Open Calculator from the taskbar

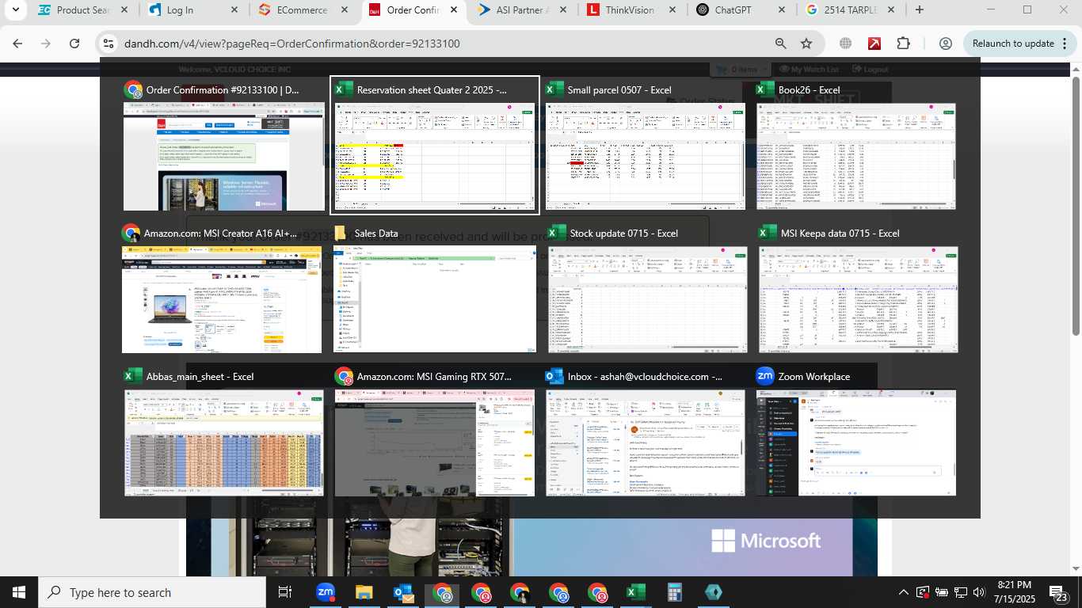pyautogui.click(x=675, y=592)
